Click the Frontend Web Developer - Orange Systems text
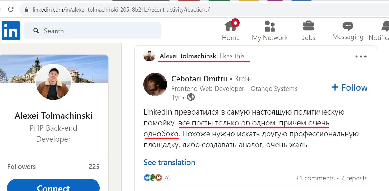The height and width of the screenshot is (191, 389). [234, 89]
